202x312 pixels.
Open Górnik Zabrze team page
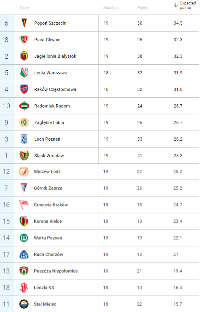(x=48, y=188)
